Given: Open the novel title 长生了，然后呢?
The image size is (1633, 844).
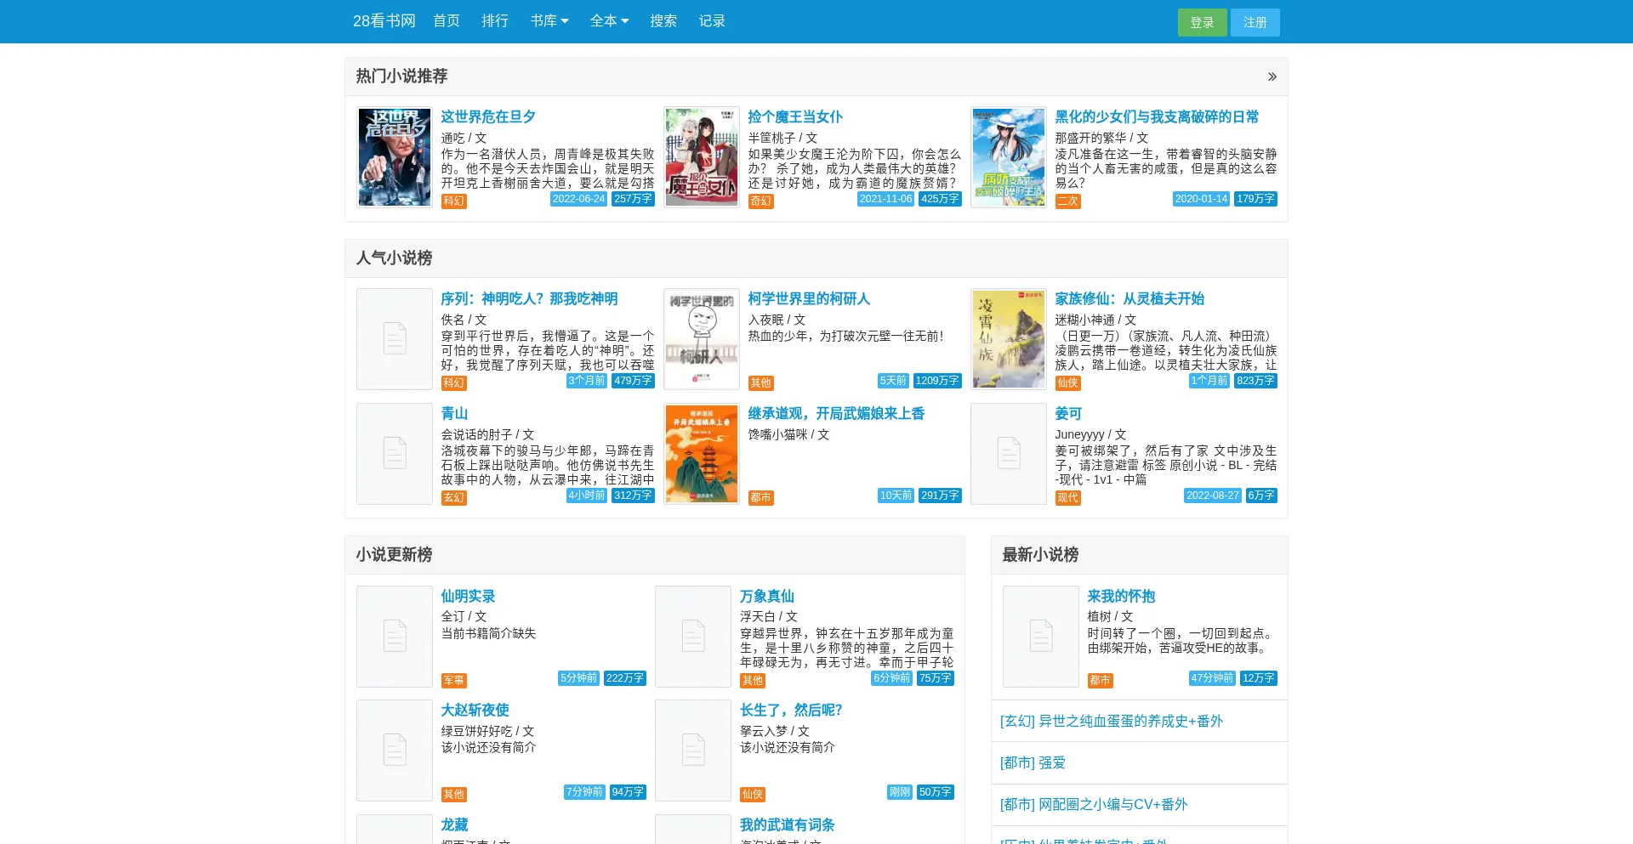Looking at the screenshot, I should [x=791, y=711].
